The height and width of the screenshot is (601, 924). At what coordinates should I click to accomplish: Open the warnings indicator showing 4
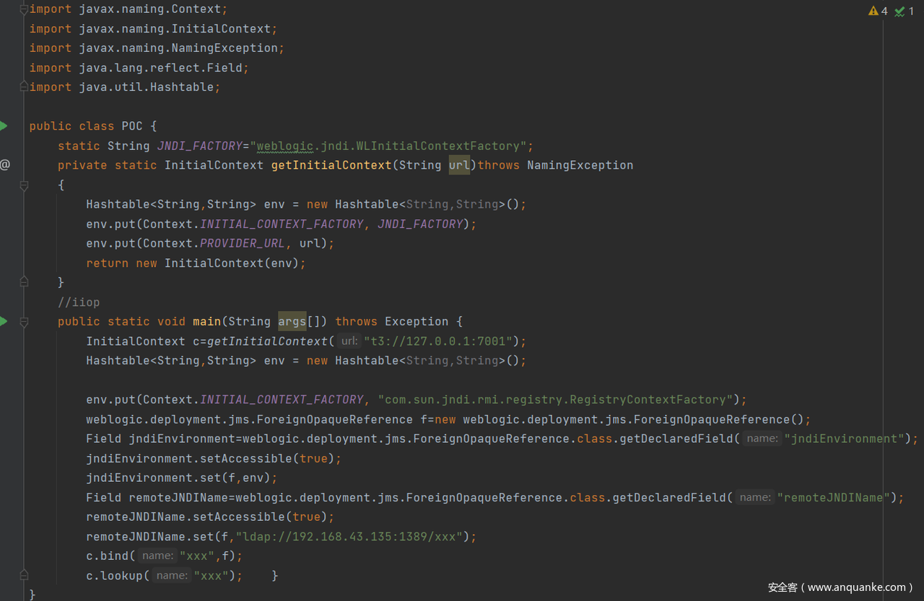click(x=878, y=11)
